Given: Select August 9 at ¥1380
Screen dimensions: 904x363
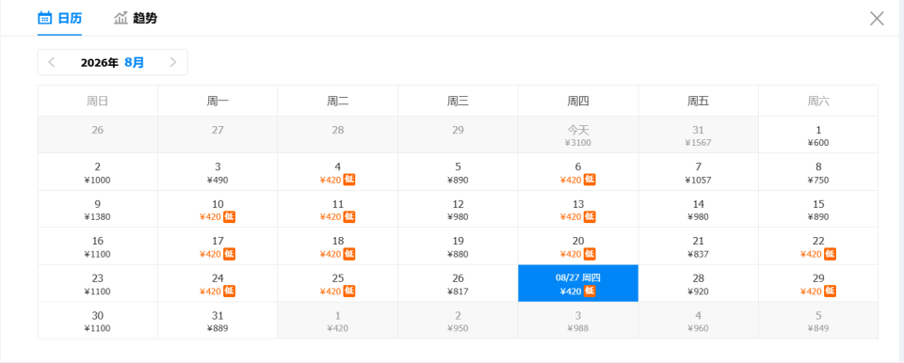Looking at the screenshot, I should click(97, 210).
